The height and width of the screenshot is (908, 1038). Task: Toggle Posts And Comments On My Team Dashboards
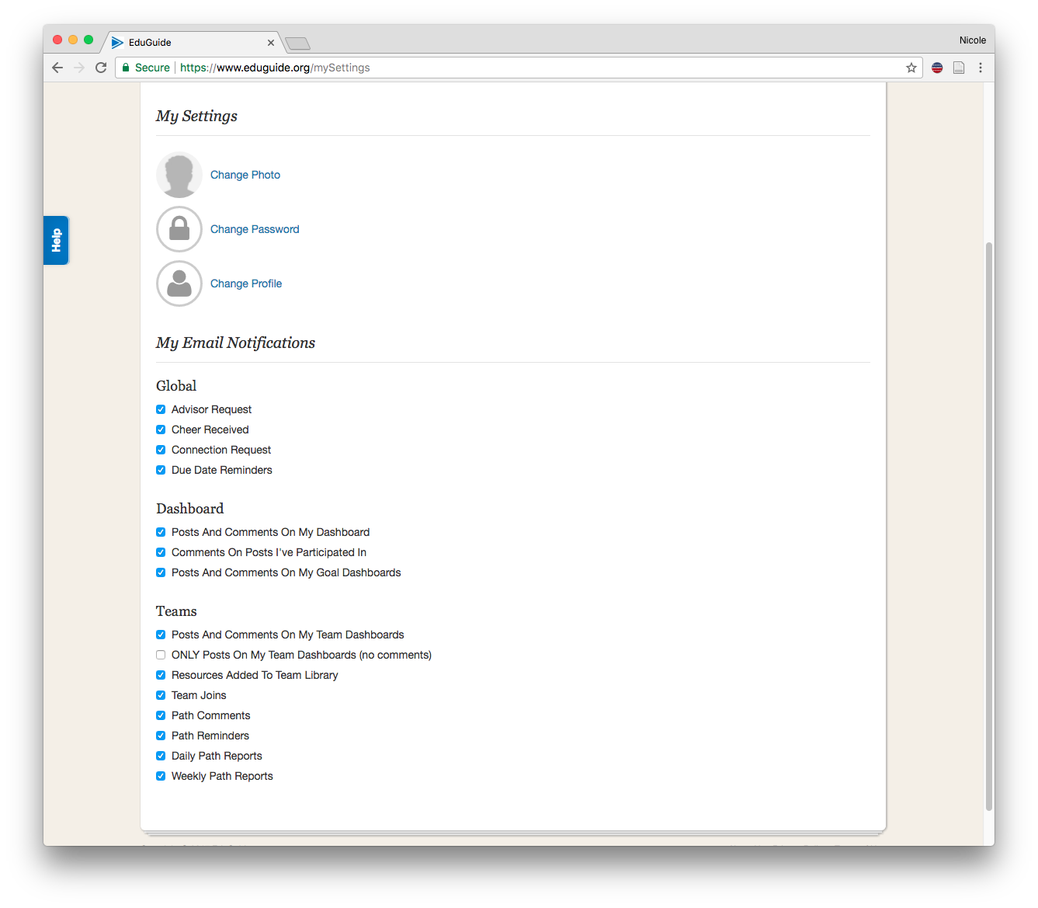tap(161, 635)
